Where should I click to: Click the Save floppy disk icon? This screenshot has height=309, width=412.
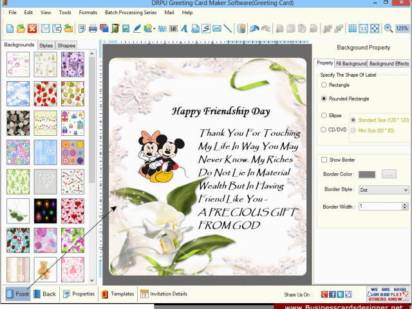(46, 28)
